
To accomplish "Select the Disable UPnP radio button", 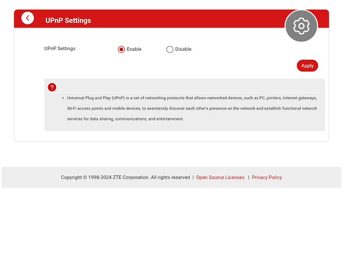I will click(170, 50).
